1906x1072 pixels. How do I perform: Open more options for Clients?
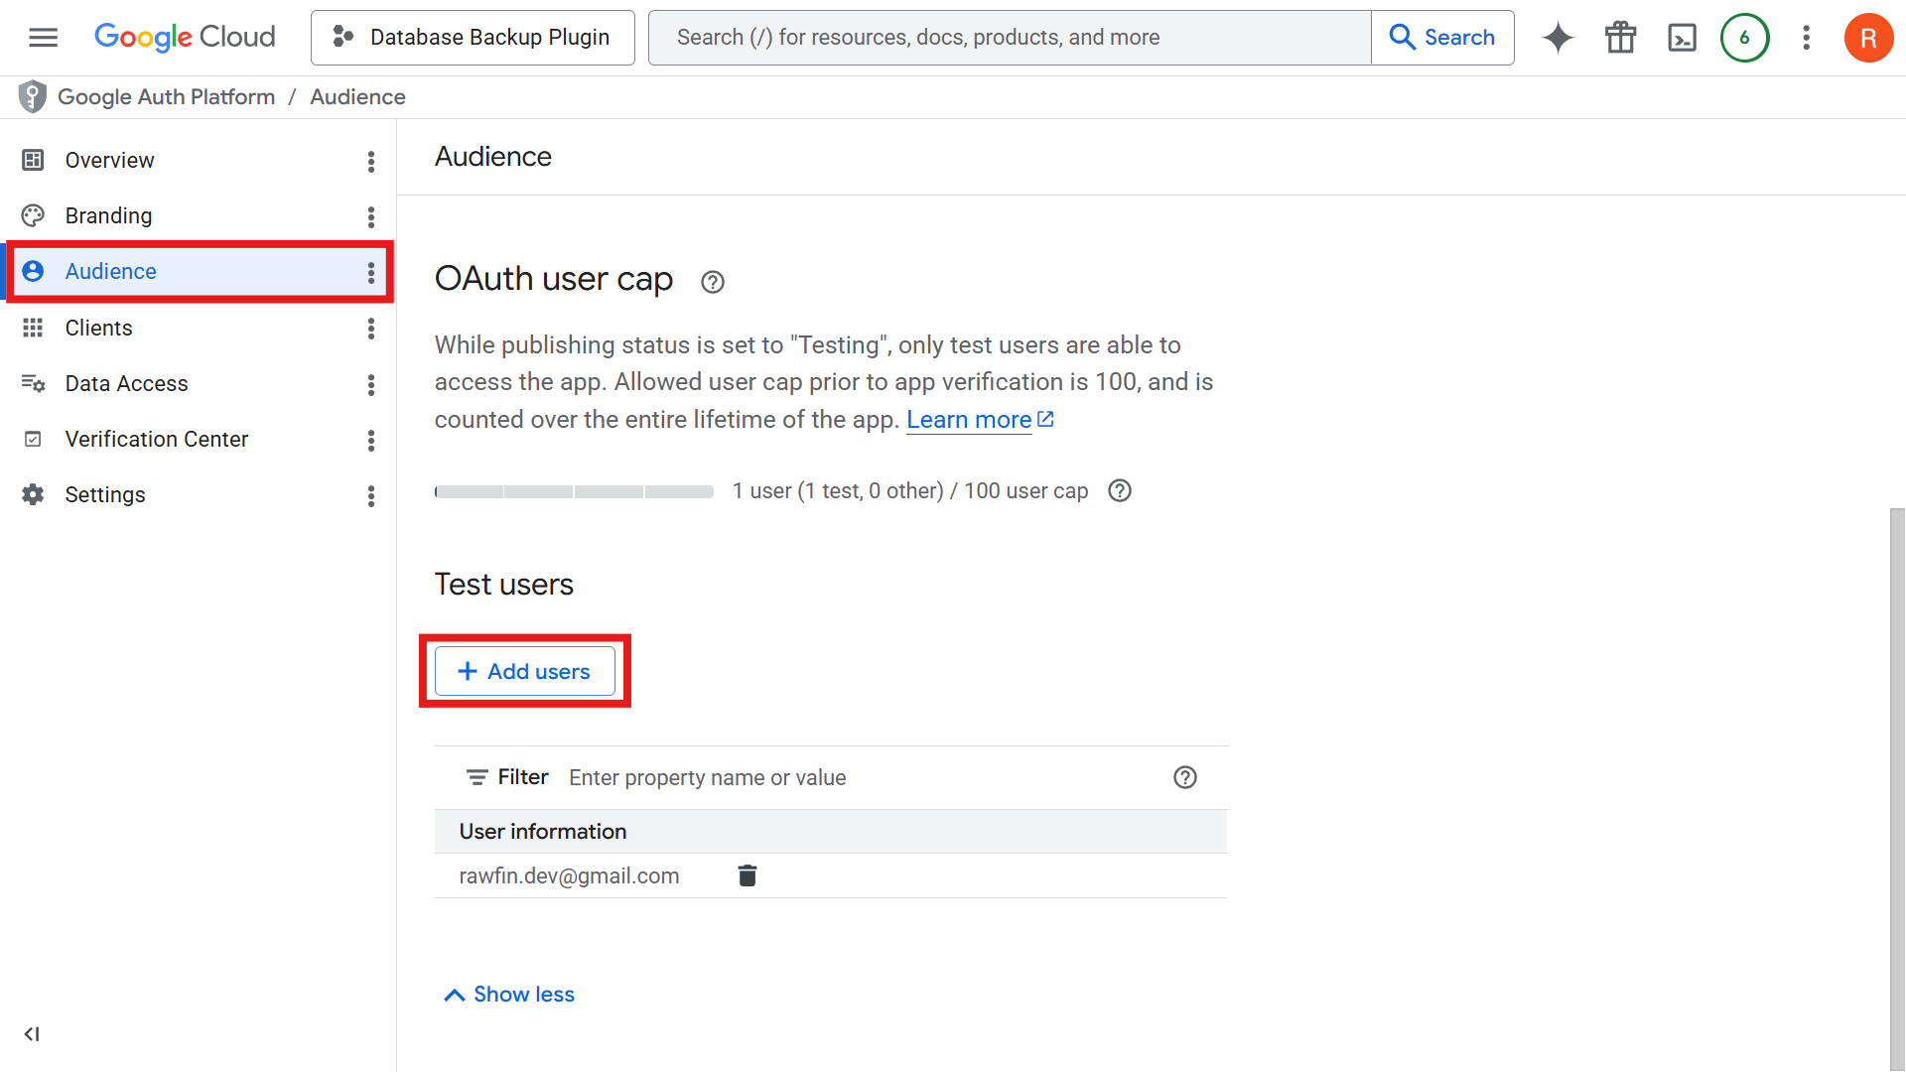(371, 328)
